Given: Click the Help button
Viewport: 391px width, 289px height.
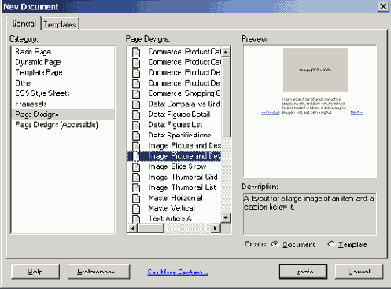Looking at the screenshot, I should (x=35, y=272).
